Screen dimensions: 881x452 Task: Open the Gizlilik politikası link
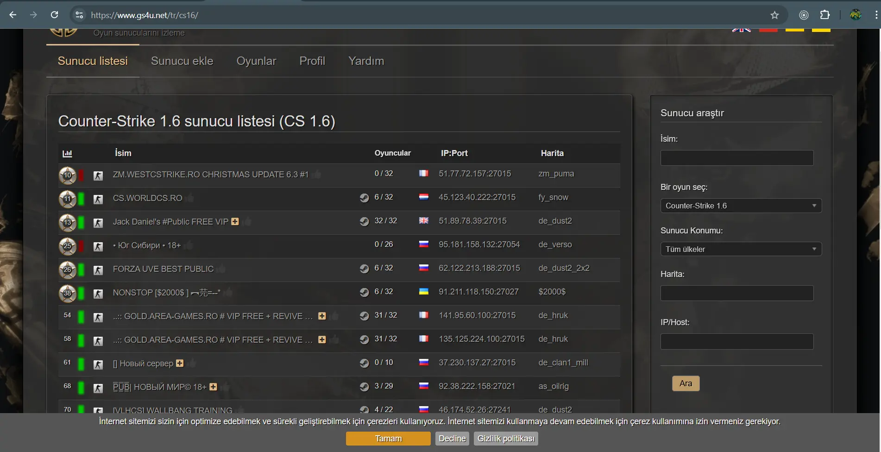506,439
